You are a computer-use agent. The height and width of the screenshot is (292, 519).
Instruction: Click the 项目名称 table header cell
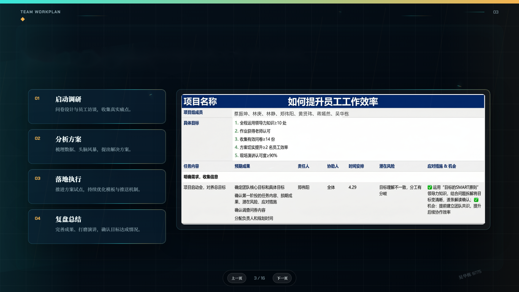point(200,101)
